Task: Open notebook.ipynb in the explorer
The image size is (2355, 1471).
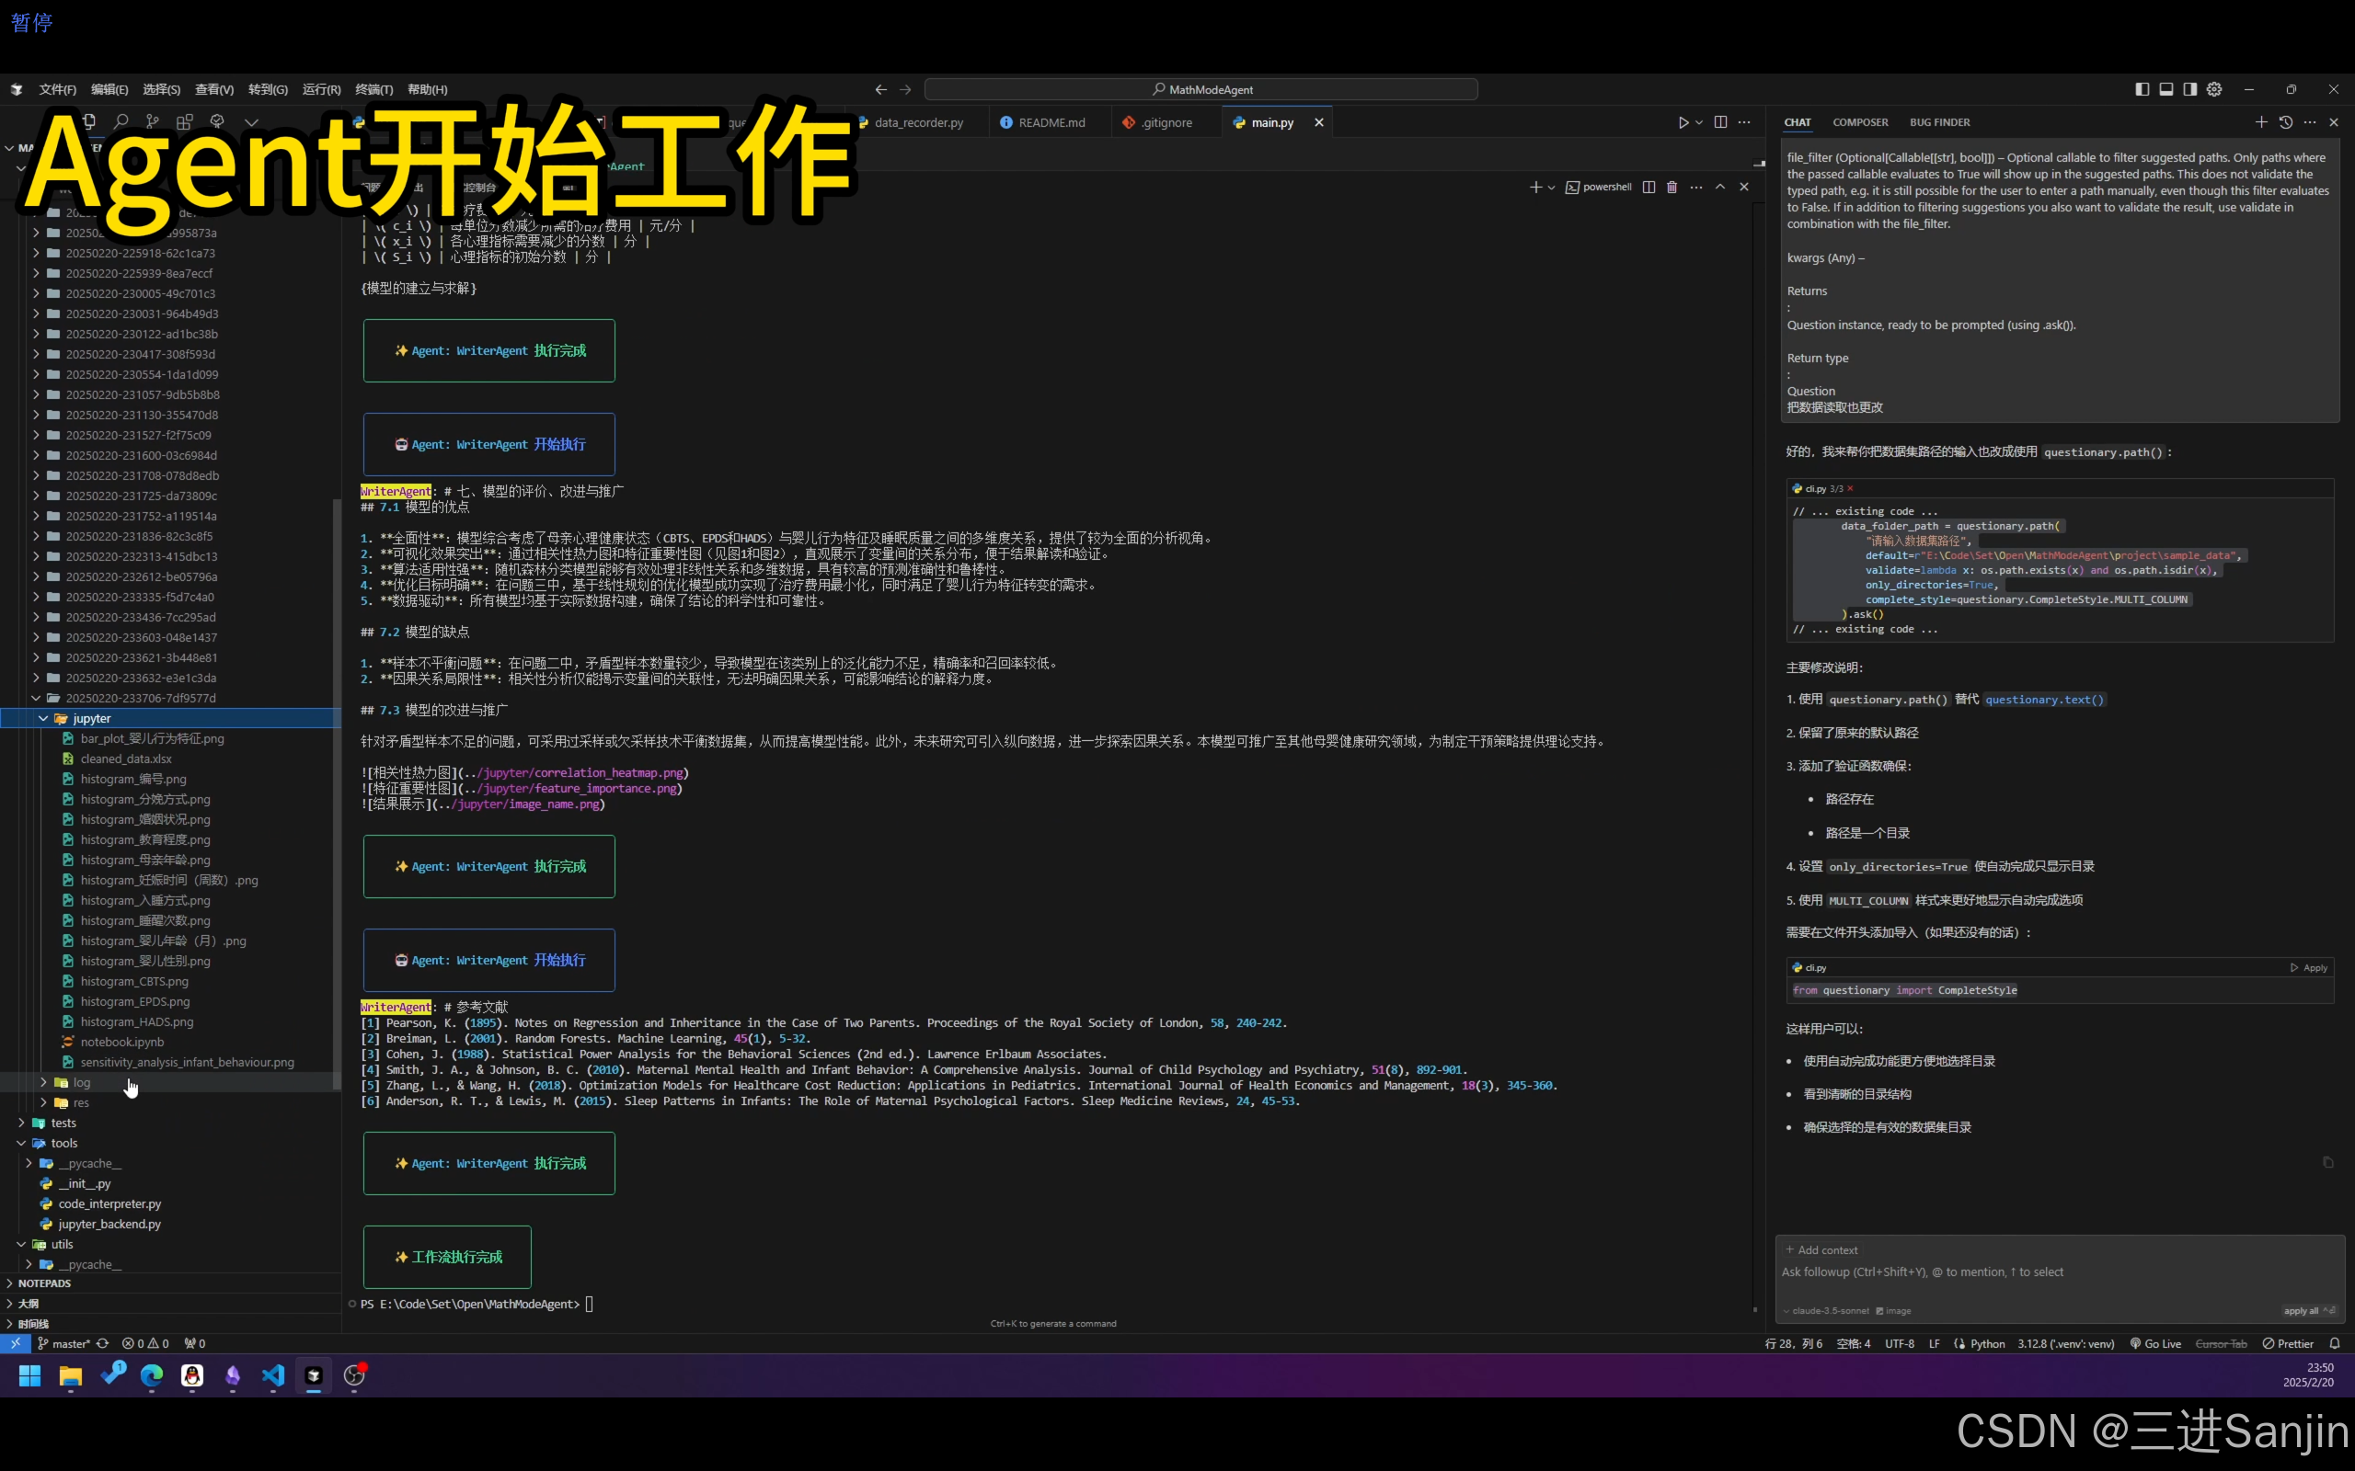Action: click(x=121, y=1042)
